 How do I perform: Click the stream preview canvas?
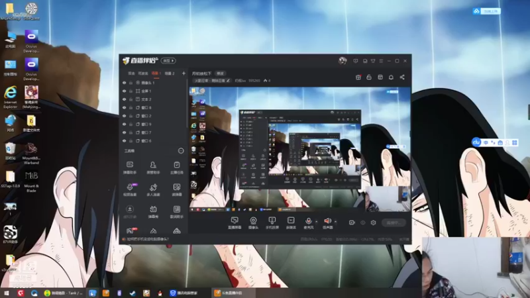(x=300, y=150)
